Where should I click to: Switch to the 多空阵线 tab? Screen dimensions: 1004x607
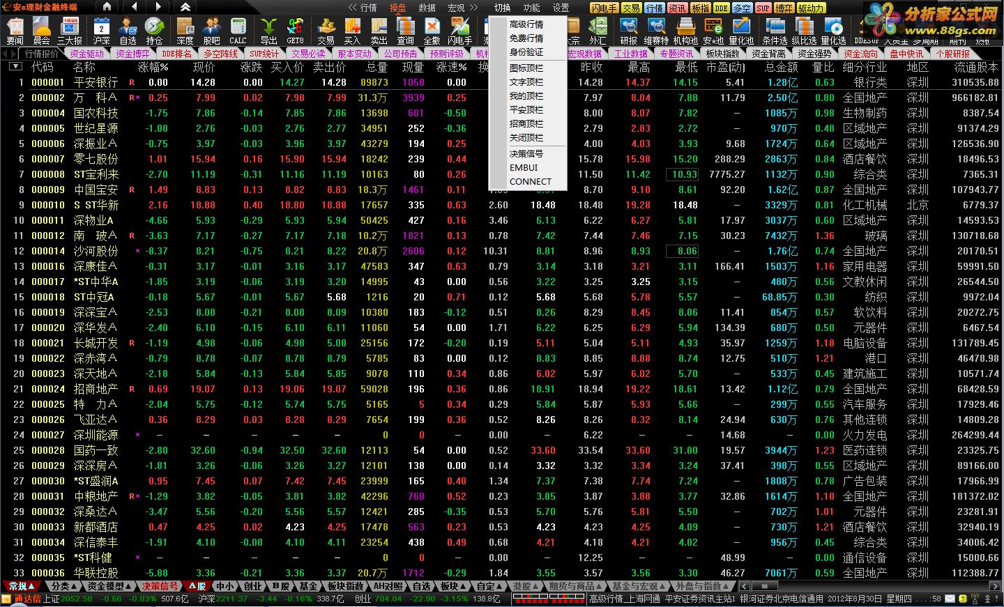pyautogui.click(x=221, y=54)
